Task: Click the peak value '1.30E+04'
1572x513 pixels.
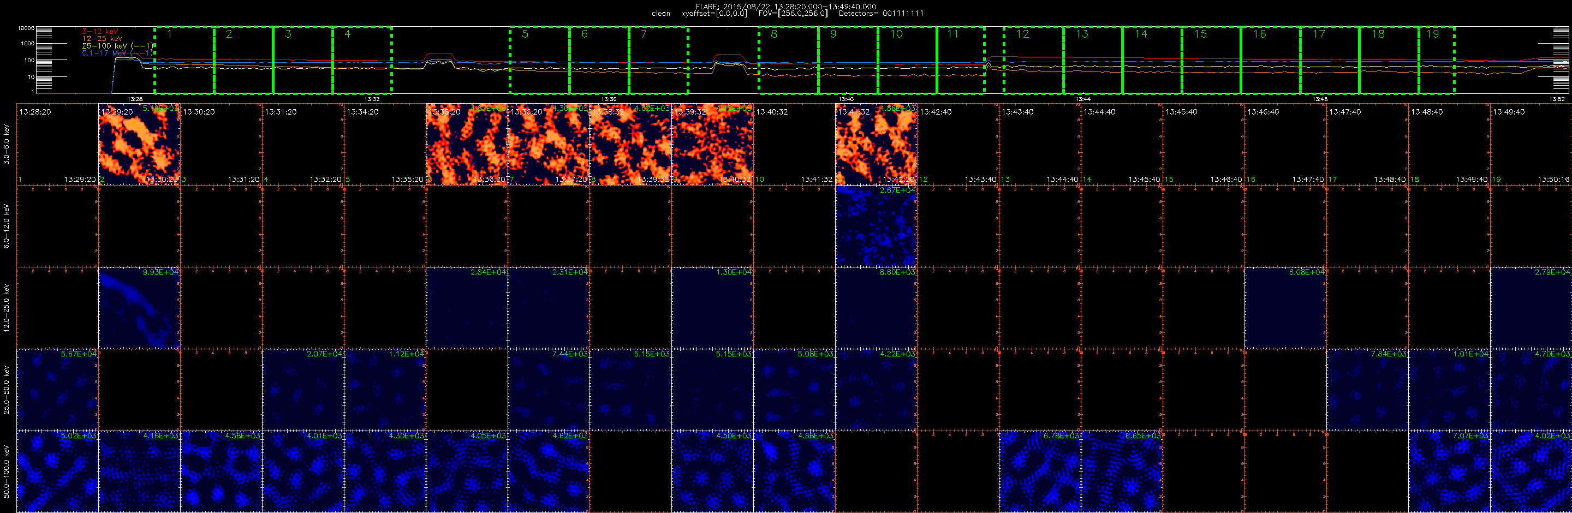Action: (x=734, y=272)
